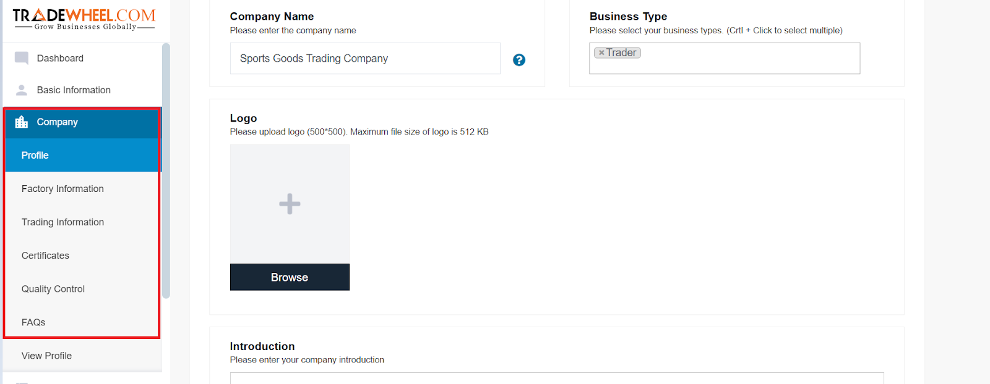Open the Trading Information page

82,222
